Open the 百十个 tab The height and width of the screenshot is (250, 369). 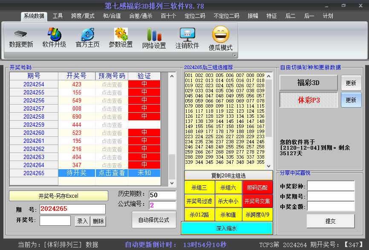(168, 16)
